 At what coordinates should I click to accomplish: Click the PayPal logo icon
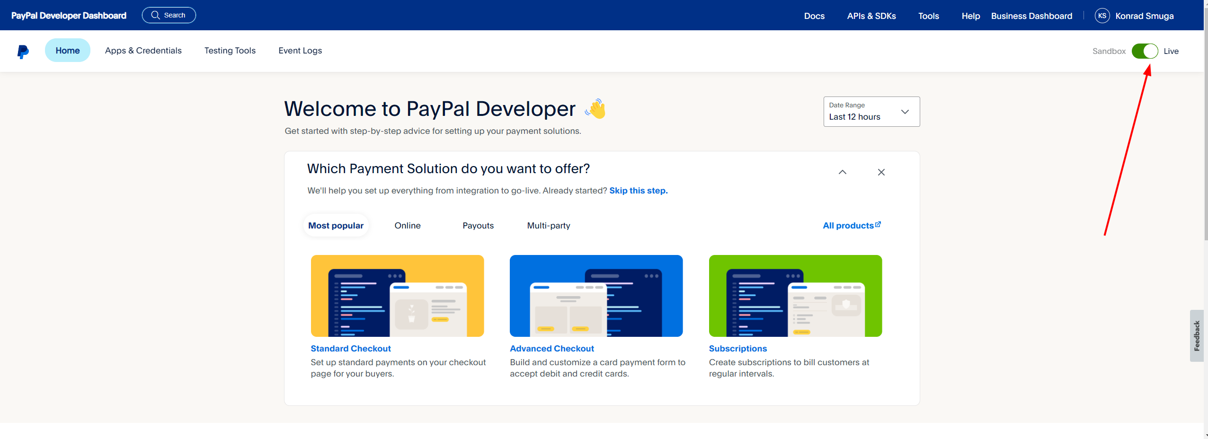pos(23,51)
